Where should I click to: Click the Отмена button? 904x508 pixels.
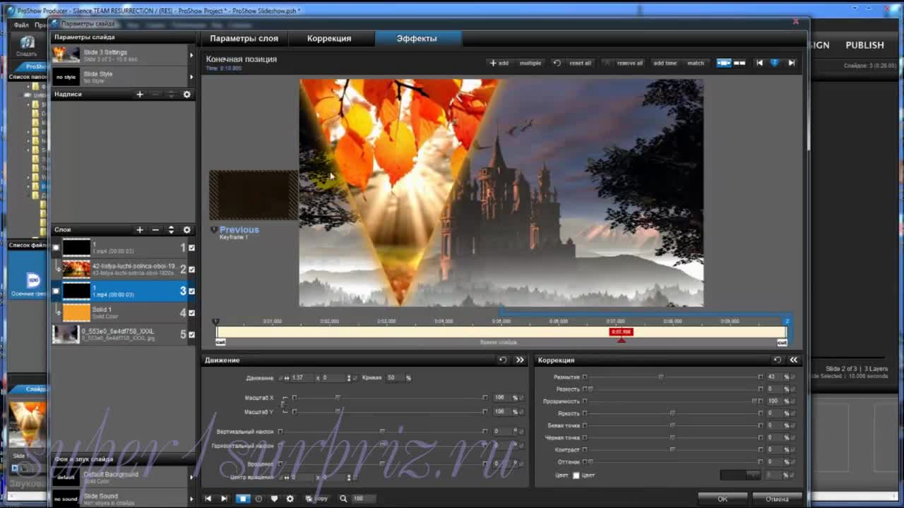point(777,499)
